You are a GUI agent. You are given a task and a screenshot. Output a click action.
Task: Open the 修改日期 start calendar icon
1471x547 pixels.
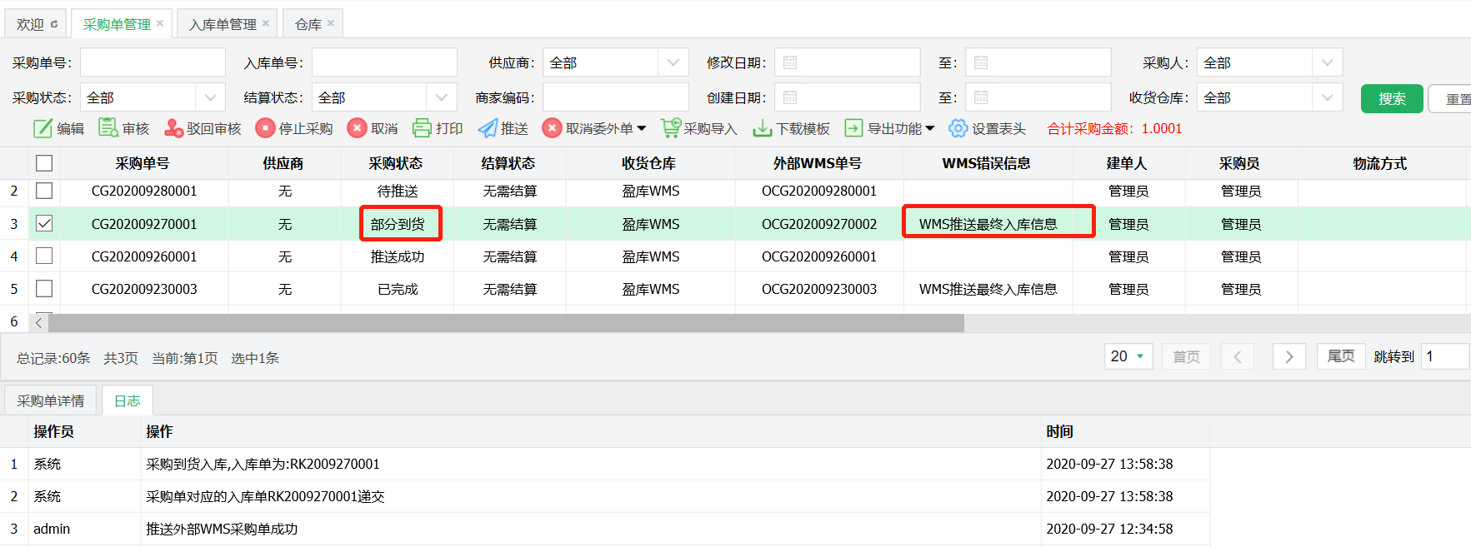[790, 62]
